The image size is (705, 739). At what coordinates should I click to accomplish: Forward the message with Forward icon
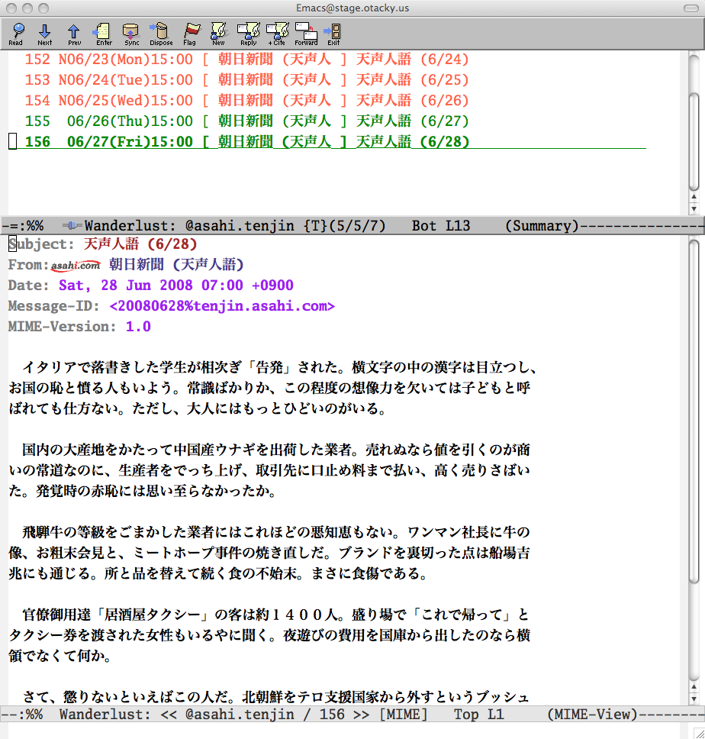coord(306,34)
